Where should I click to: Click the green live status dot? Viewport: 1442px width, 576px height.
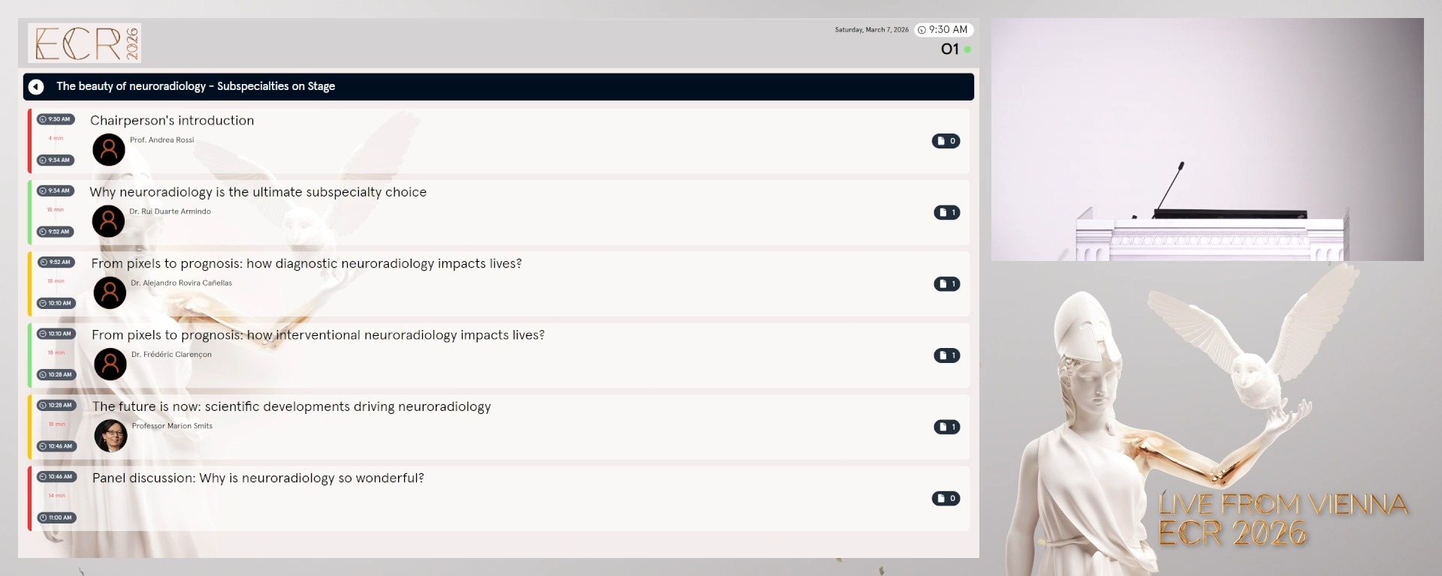[967, 49]
